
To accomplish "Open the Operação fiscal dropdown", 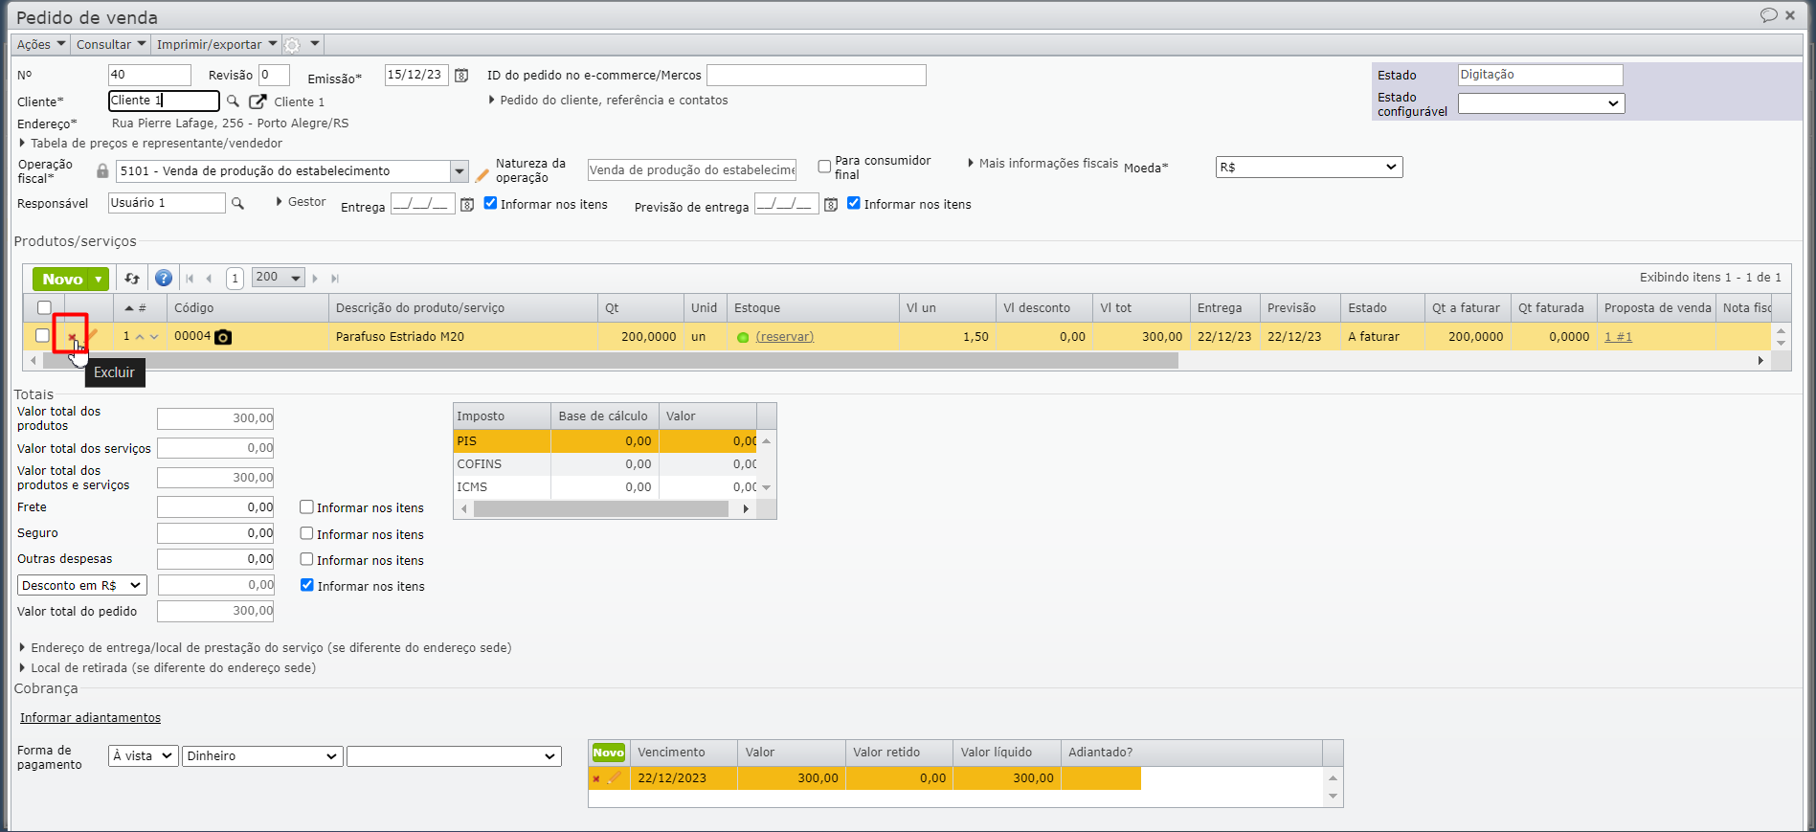I will (x=460, y=171).
